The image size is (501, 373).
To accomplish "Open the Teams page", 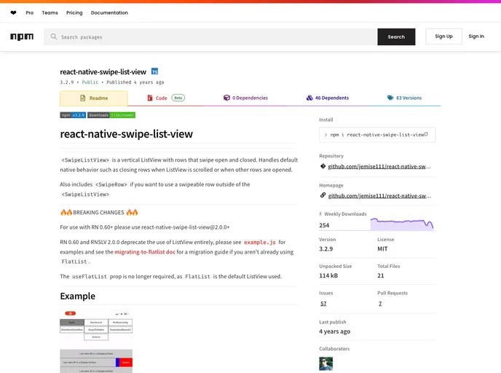I will tap(50, 13).
